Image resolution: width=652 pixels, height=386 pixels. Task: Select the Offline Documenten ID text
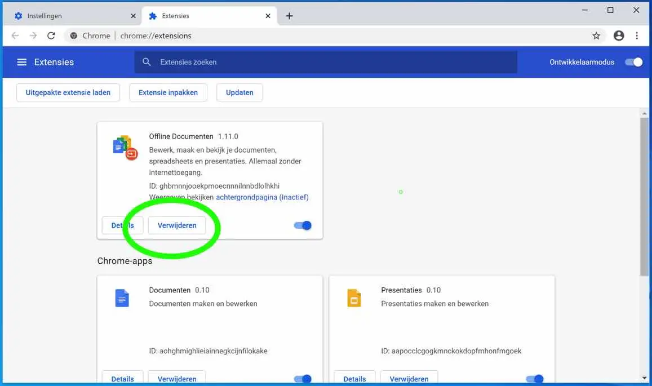click(x=214, y=186)
